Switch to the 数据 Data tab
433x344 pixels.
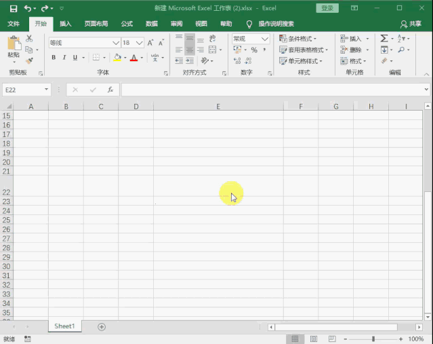tap(152, 24)
